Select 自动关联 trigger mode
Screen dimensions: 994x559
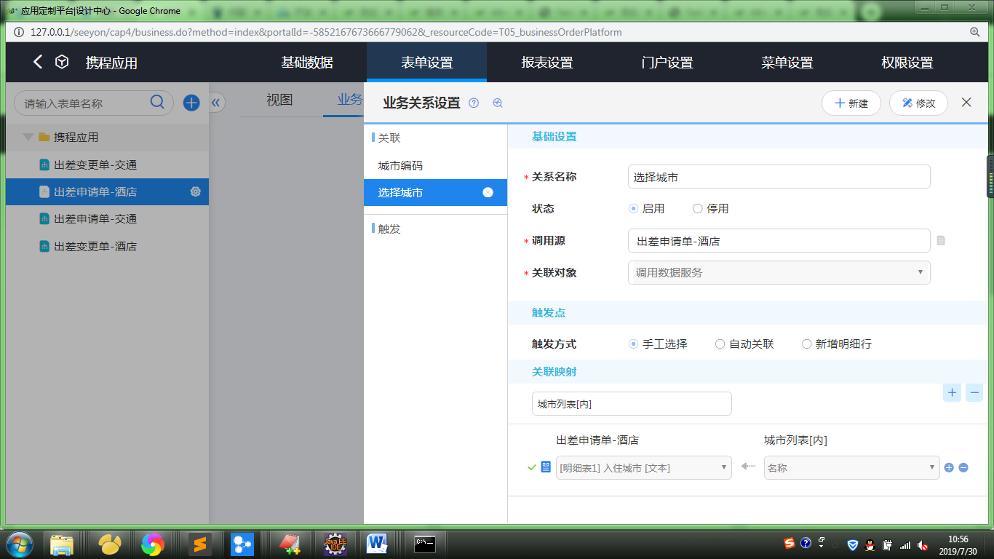pos(720,344)
